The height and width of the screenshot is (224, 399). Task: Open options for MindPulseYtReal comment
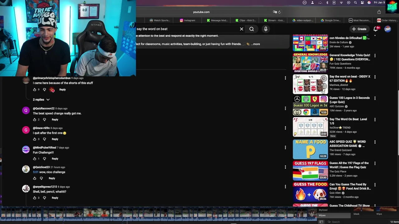coord(285,147)
